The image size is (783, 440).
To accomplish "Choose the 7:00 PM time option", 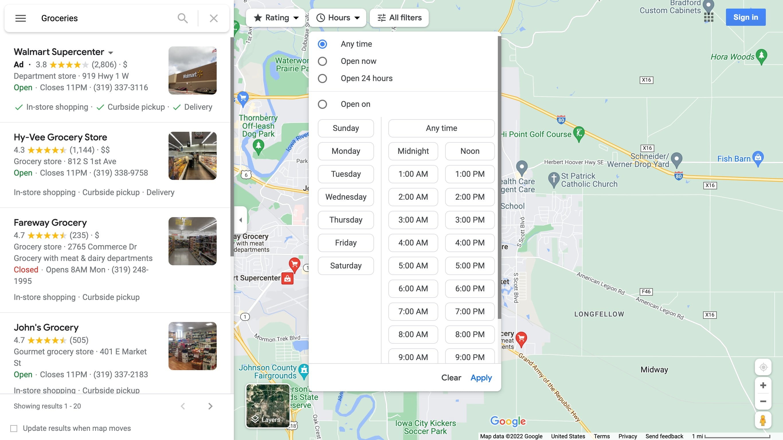I will click(470, 311).
